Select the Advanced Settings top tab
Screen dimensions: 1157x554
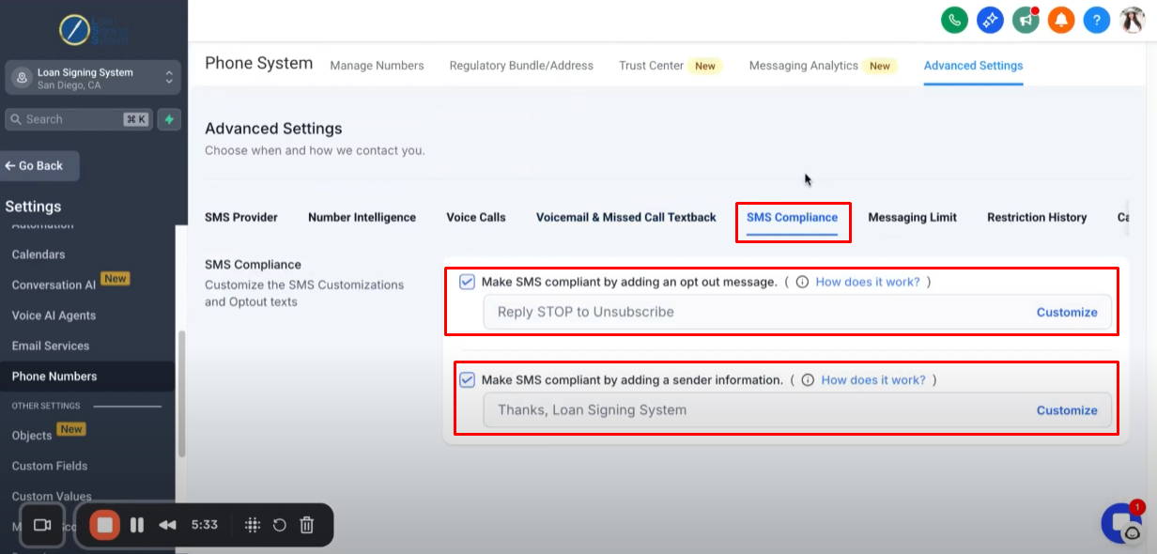pos(973,66)
